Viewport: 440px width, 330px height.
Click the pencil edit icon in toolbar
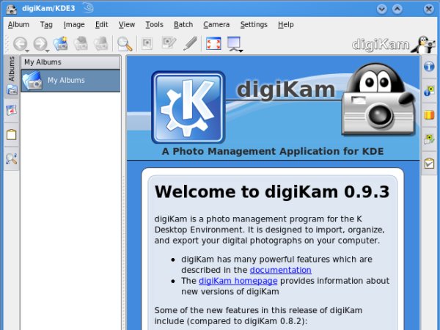(x=189, y=44)
